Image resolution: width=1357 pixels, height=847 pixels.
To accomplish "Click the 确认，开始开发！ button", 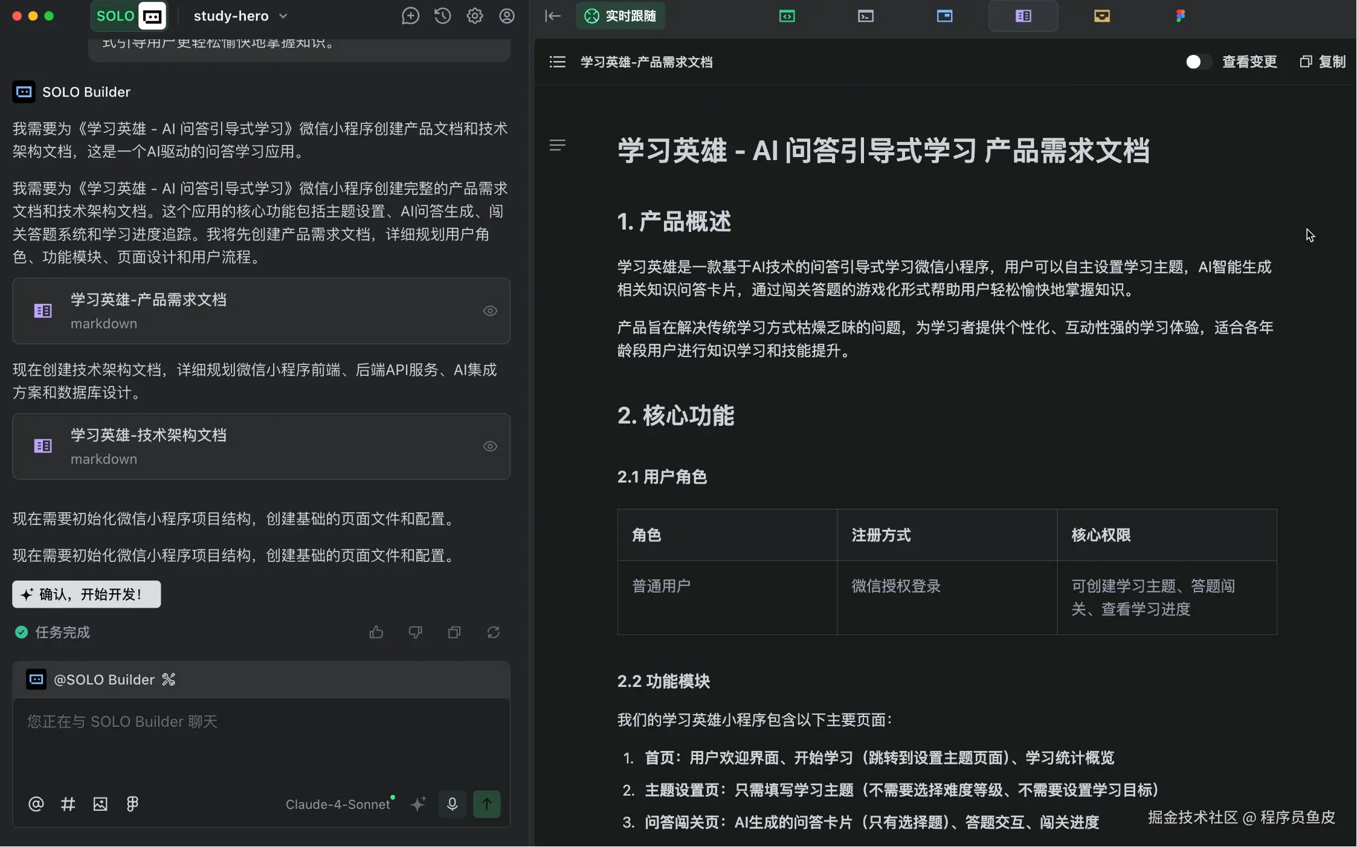I will click(86, 594).
